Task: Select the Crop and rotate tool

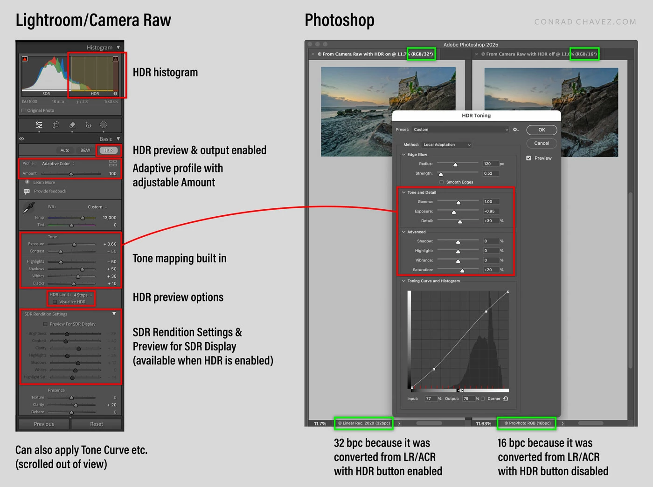Action: click(56, 125)
